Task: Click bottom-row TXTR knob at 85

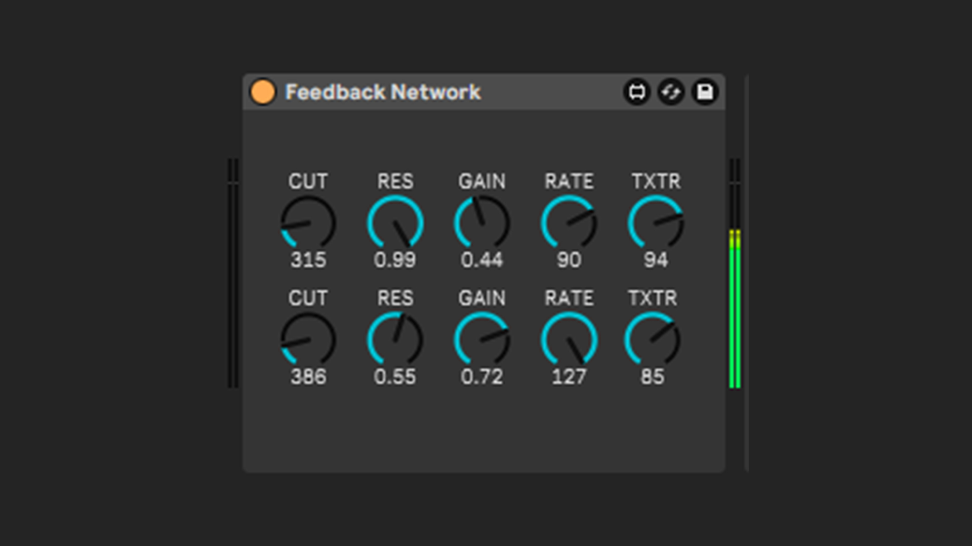Action: pos(652,340)
